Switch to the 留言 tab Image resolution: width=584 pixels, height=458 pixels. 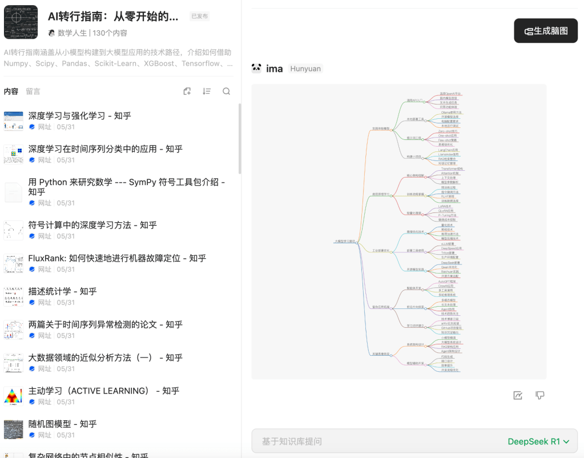pos(33,91)
